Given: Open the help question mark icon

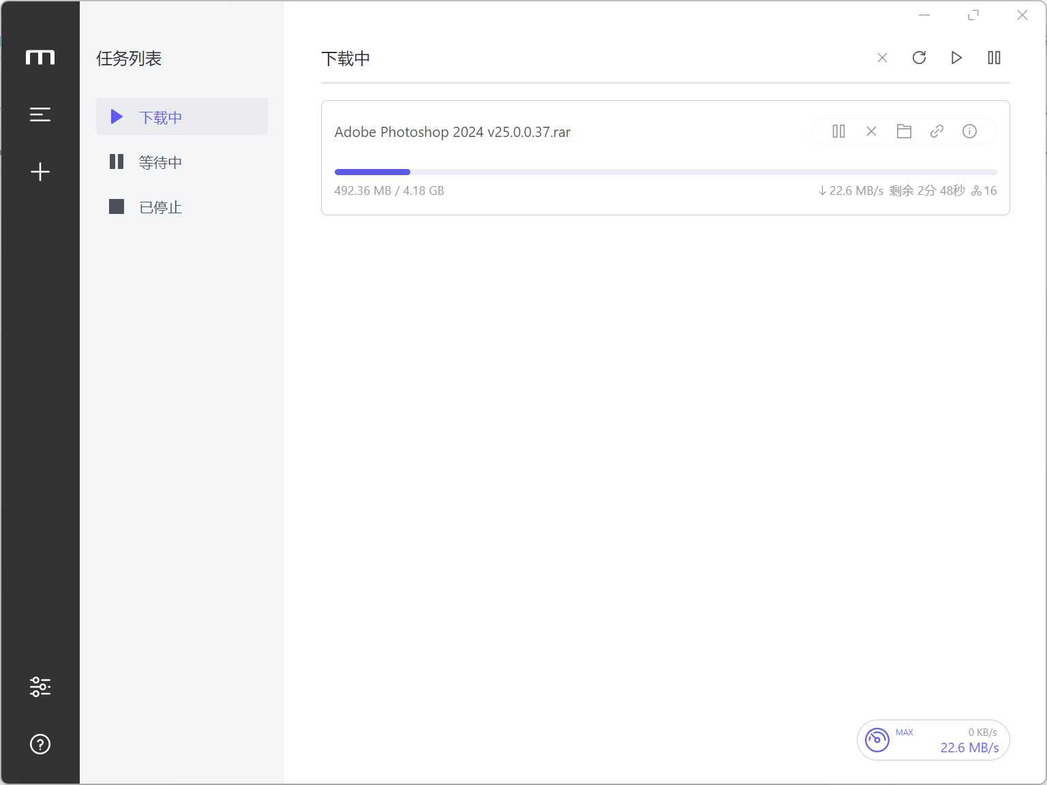Looking at the screenshot, I should [x=40, y=744].
